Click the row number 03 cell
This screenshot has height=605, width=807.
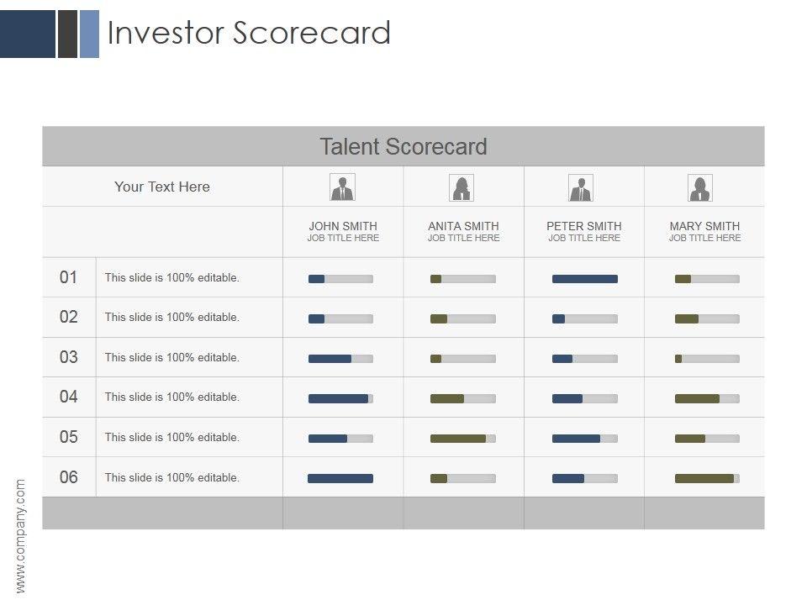click(x=69, y=357)
